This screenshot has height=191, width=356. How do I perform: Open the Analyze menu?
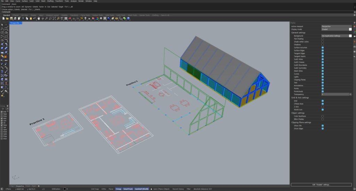click(x=73, y=1)
